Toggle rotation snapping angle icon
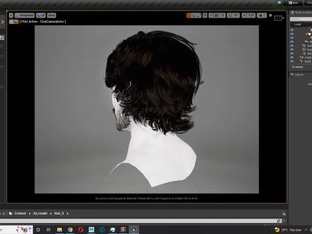The width and height of the screenshot is (312, 234). click(229, 16)
